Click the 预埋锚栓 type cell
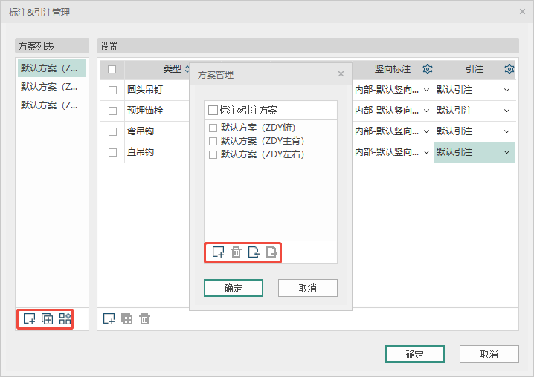Image resolution: width=534 pixels, height=377 pixels. [157, 111]
